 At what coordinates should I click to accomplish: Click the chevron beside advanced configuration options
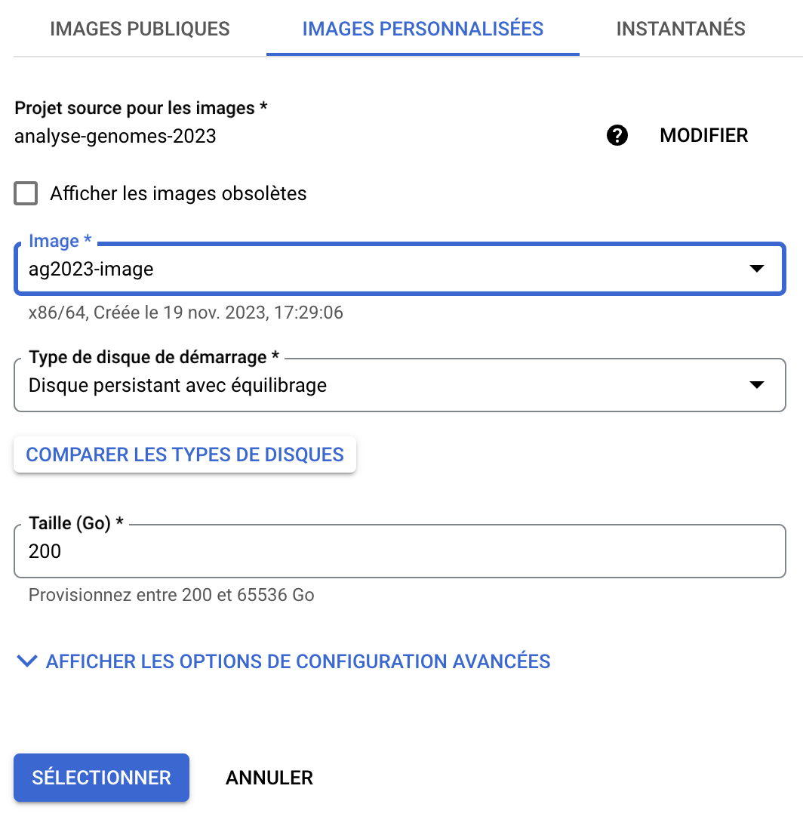27,661
